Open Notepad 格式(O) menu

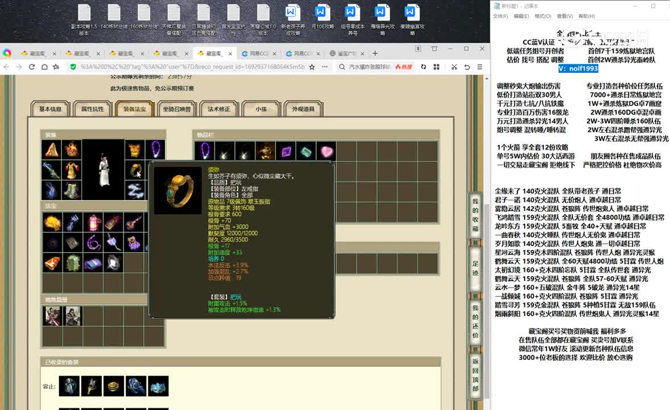543,17
